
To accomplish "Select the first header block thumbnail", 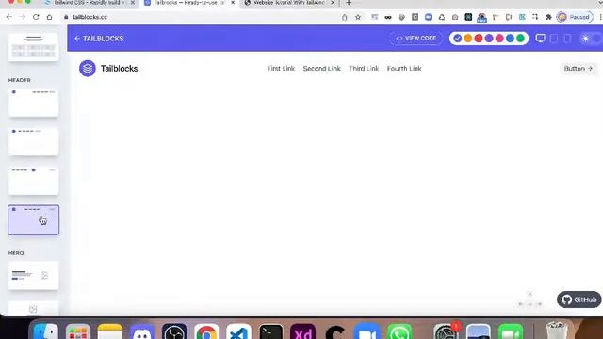I will coord(34,103).
